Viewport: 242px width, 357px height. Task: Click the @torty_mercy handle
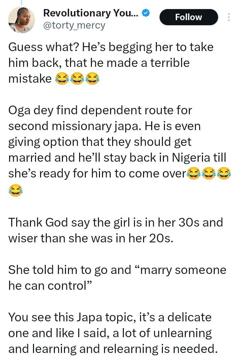coord(74,25)
